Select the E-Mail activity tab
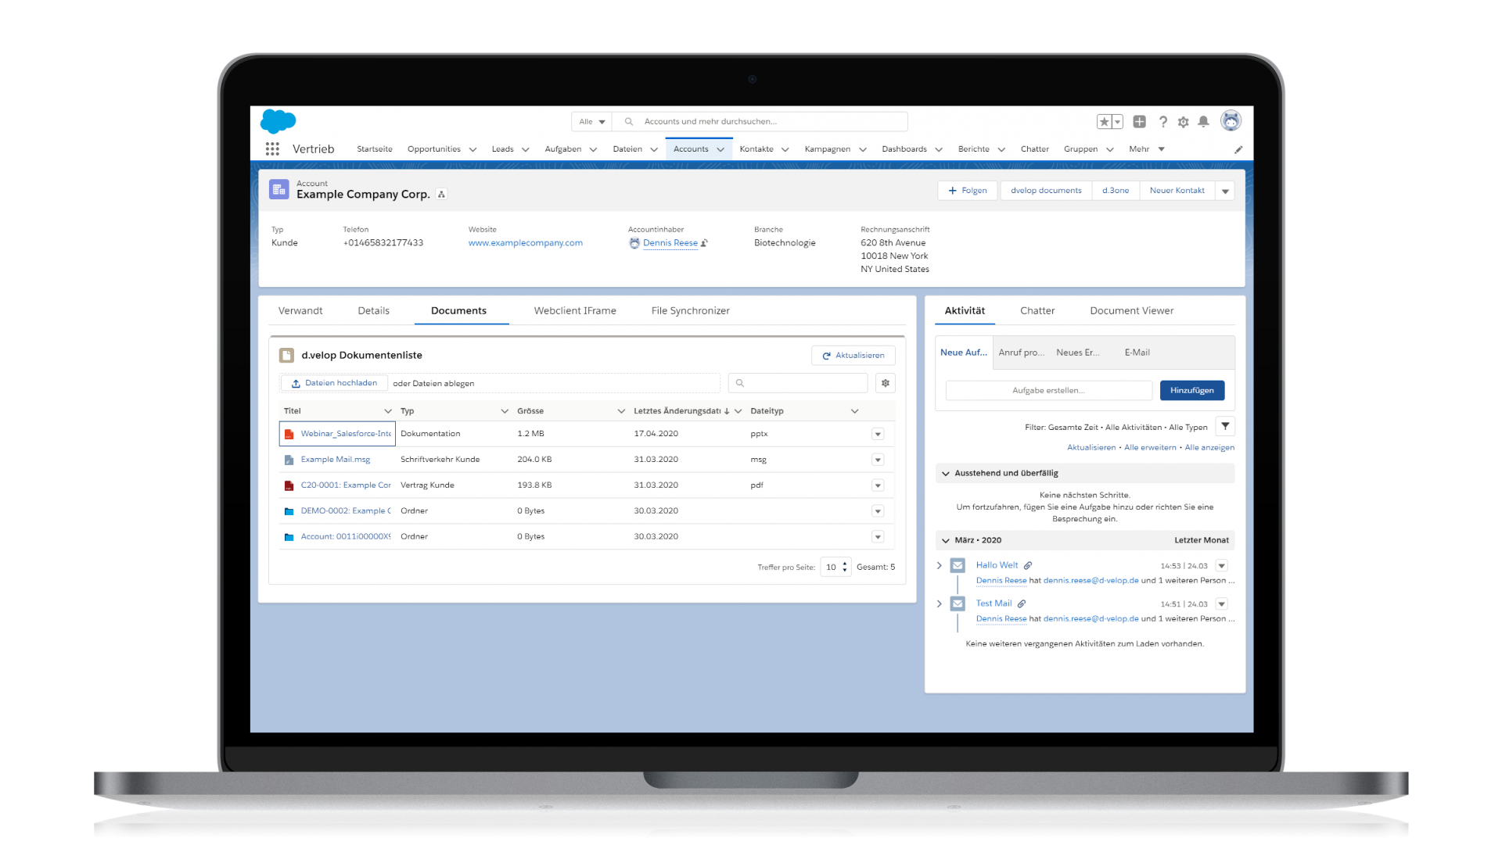The height and width of the screenshot is (863, 1502). pyautogui.click(x=1137, y=353)
